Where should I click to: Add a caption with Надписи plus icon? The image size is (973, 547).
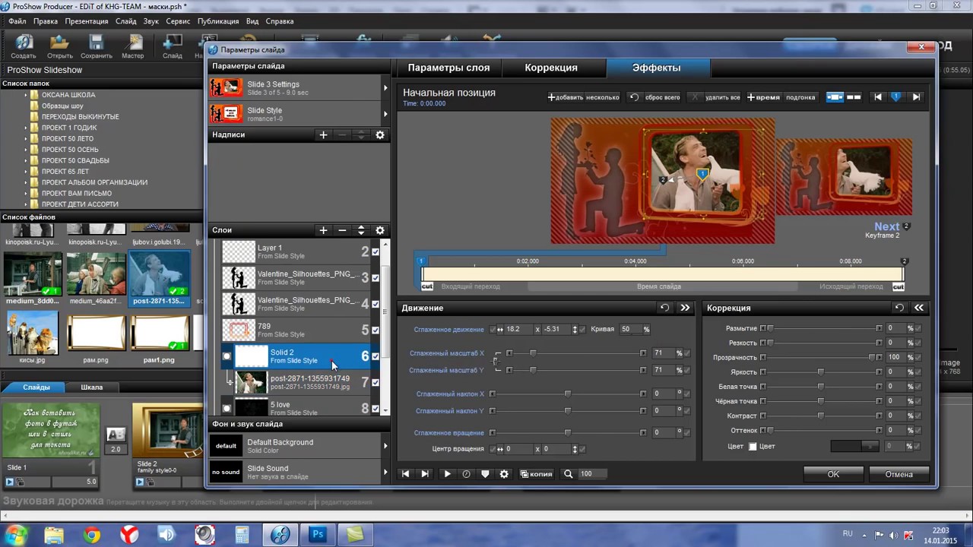point(323,134)
